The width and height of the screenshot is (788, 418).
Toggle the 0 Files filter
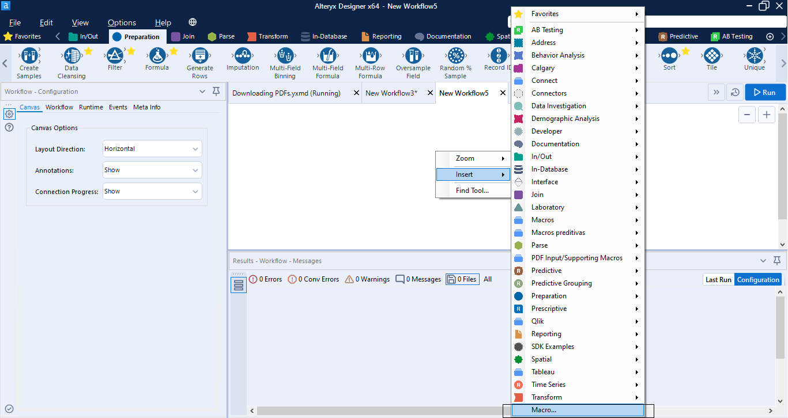point(462,279)
